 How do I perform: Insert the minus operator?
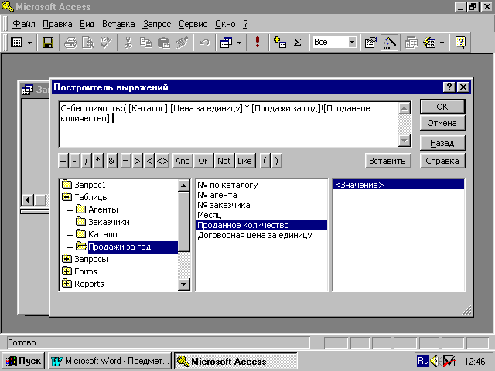pyautogui.click(x=74, y=161)
